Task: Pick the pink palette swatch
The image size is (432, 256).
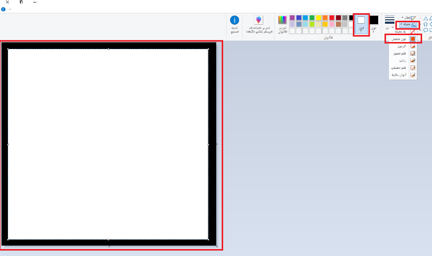Action: point(332,25)
